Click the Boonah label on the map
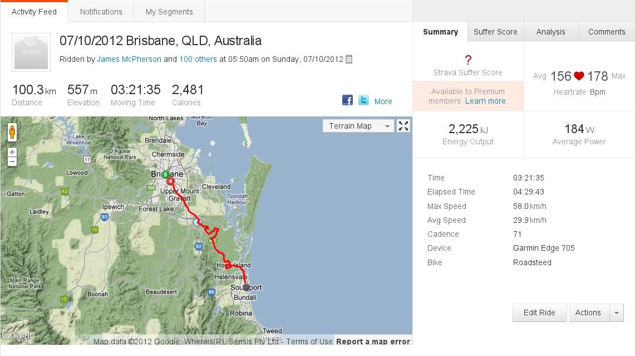Image resolution: width=635 pixels, height=356 pixels. tap(97, 294)
